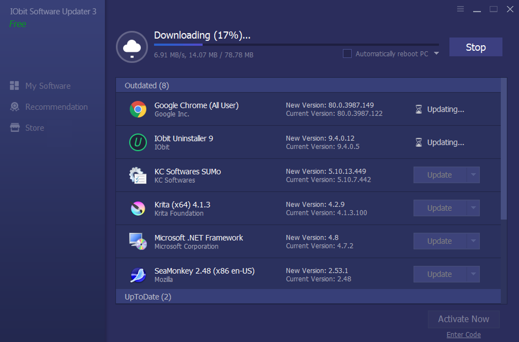Viewport: 519px width, 342px height.
Task: Open the Update dropdown arrow for SeaMonkey
Action: (473, 274)
